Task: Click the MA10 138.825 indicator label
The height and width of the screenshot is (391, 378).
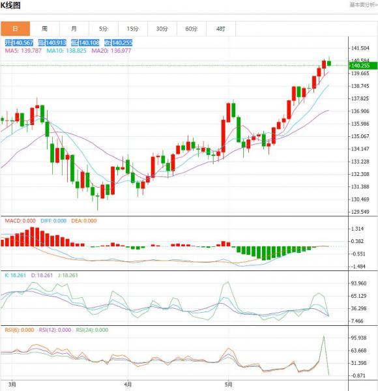Action: pyautogui.click(x=66, y=51)
